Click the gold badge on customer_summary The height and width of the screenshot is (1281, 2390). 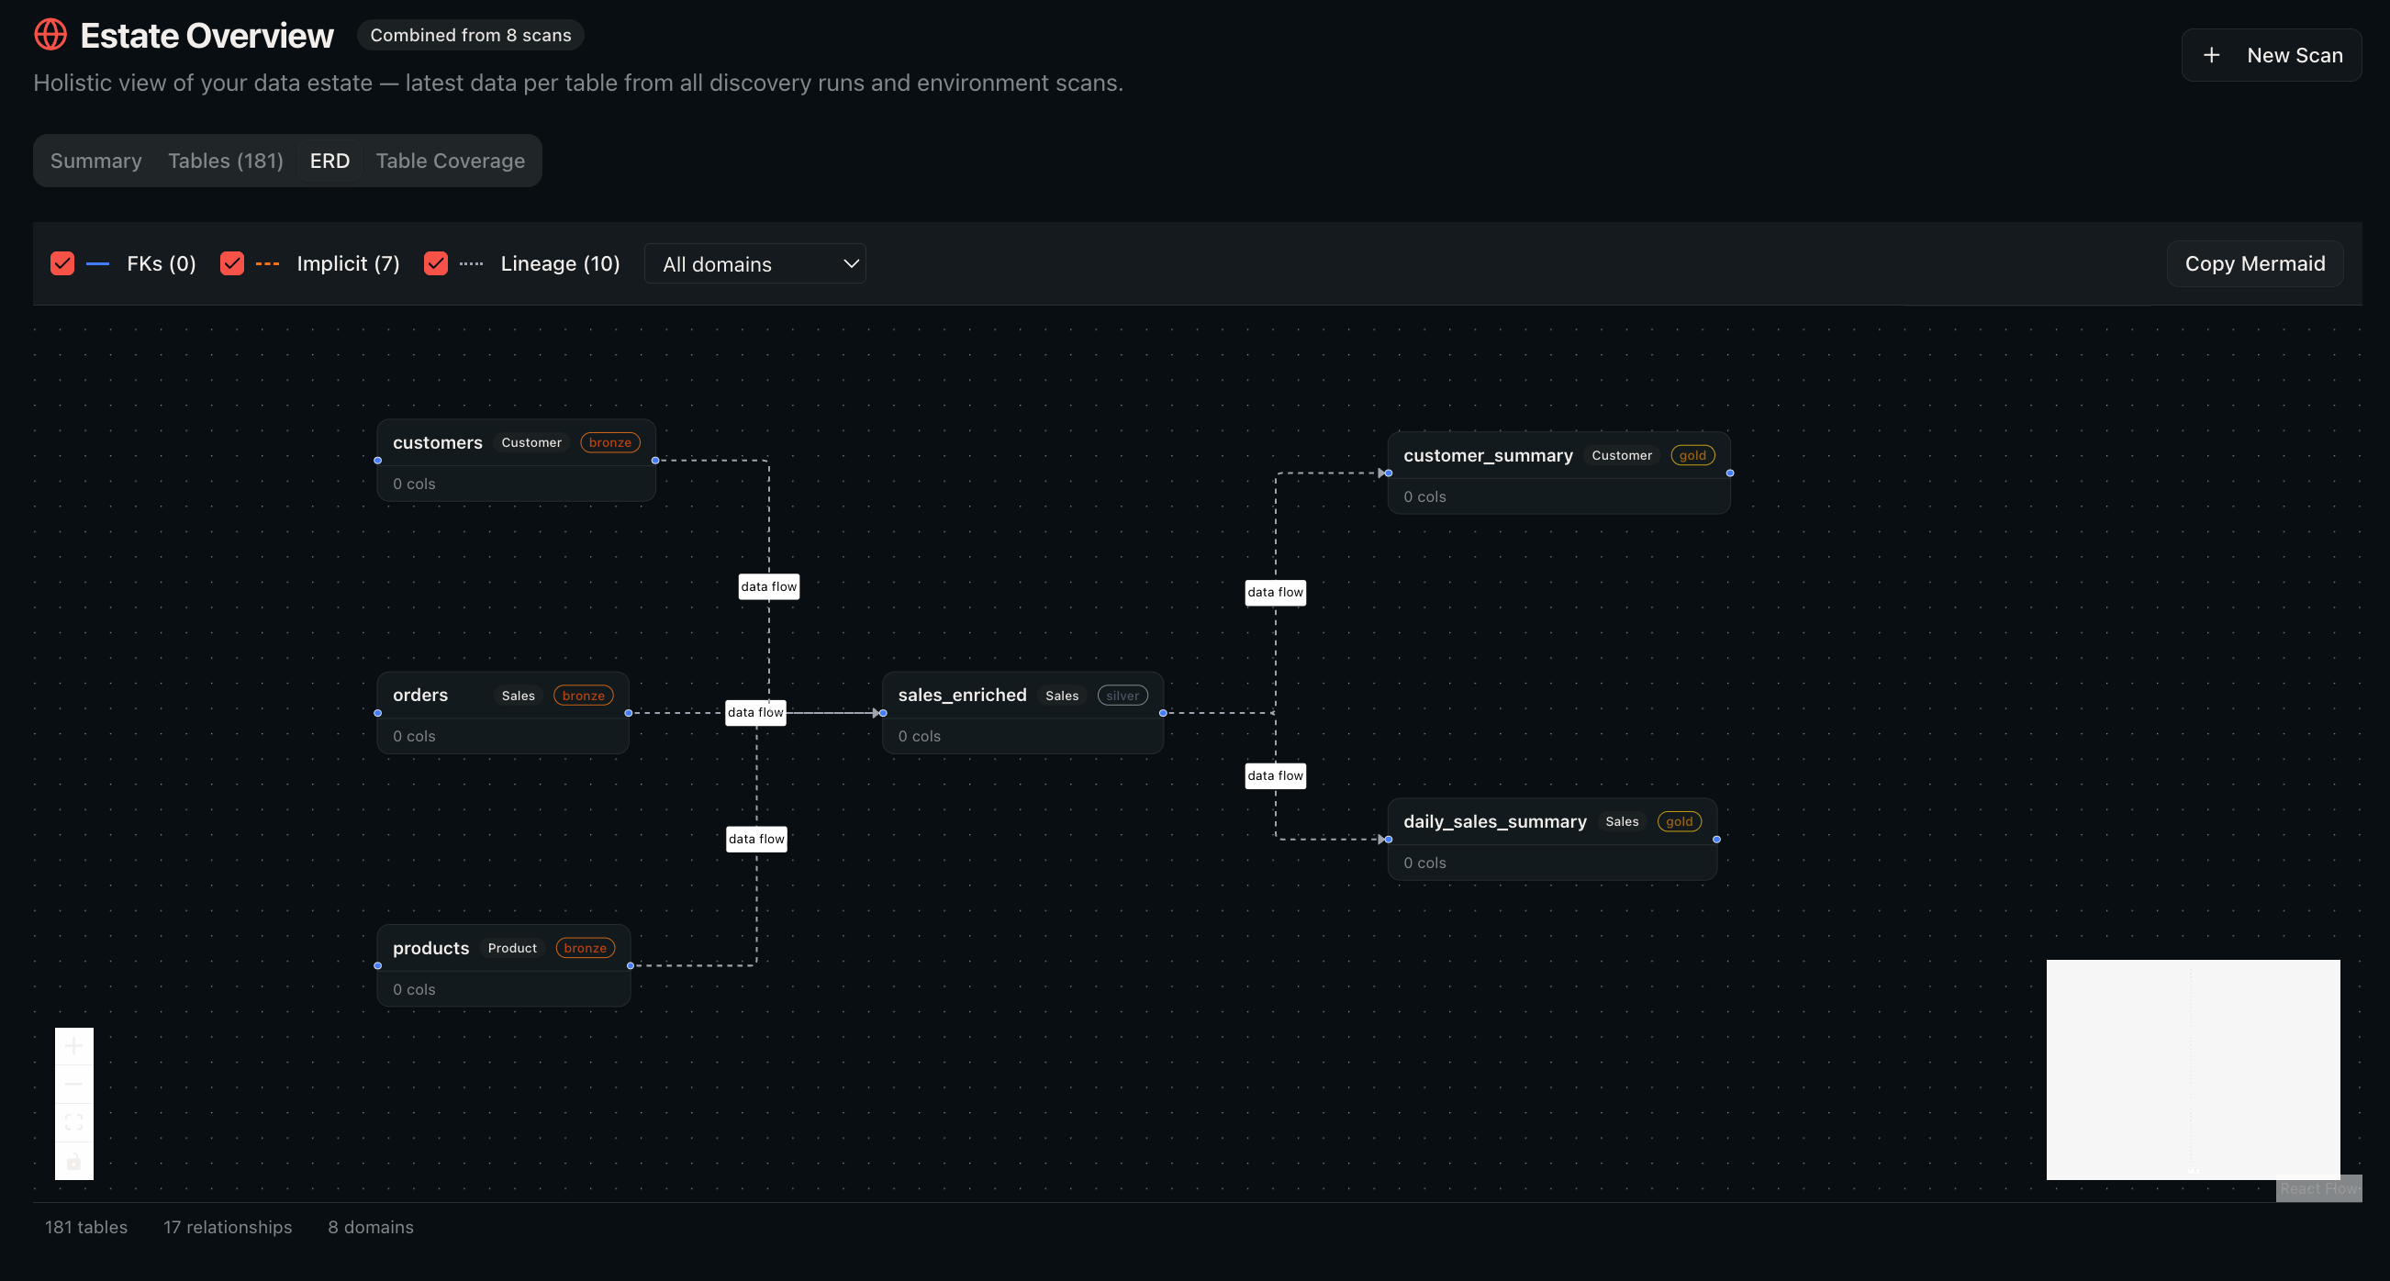pos(1692,455)
